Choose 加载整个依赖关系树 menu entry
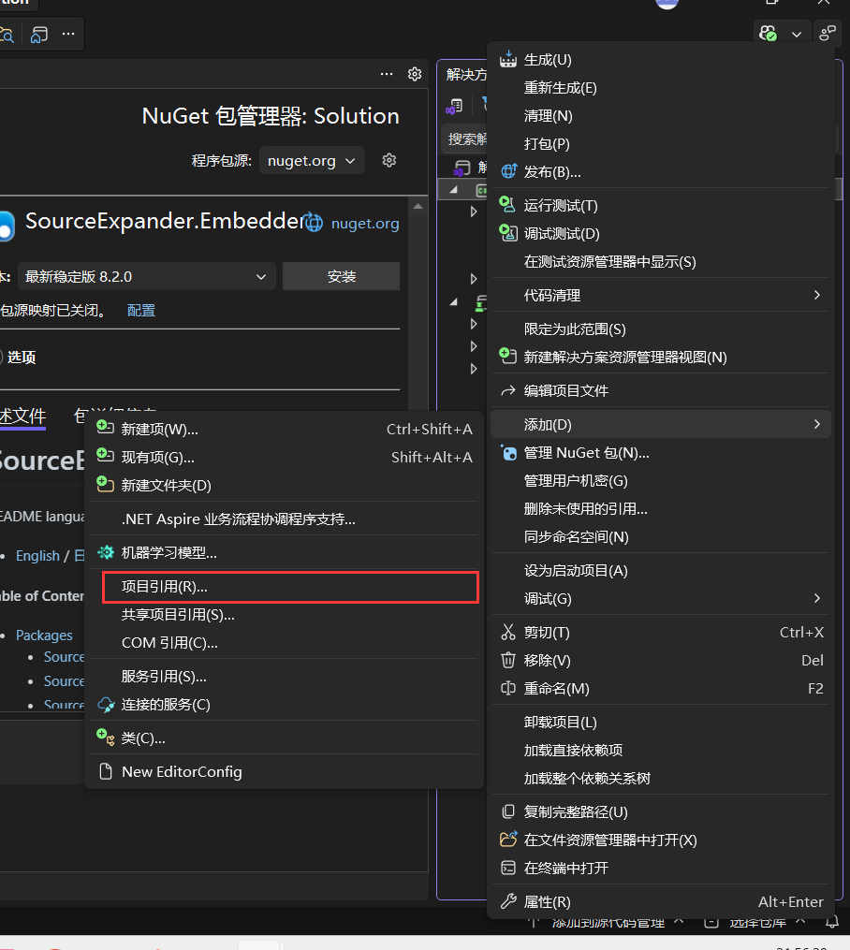Viewport: 850px width, 950px height. pyautogui.click(x=661, y=778)
